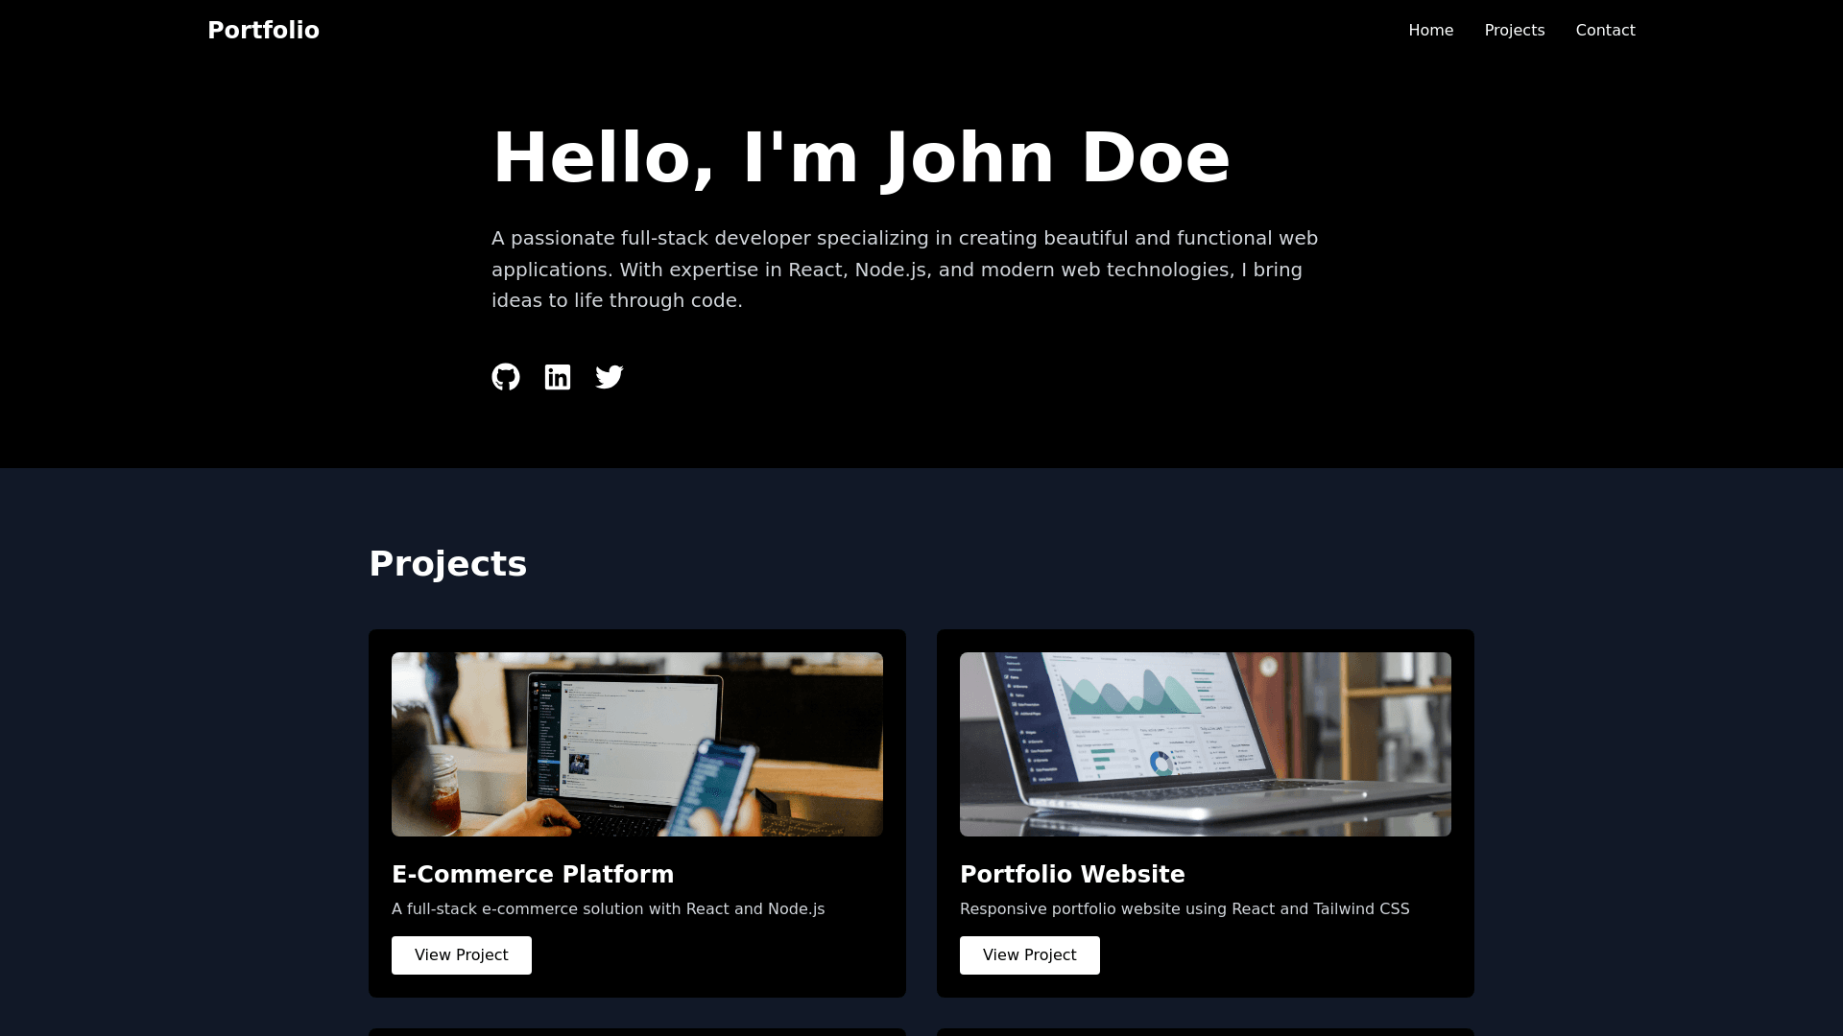The height and width of the screenshot is (1036, 1843).
Task: Click the Portfolio Website card title
Action: coord(1072,875)
